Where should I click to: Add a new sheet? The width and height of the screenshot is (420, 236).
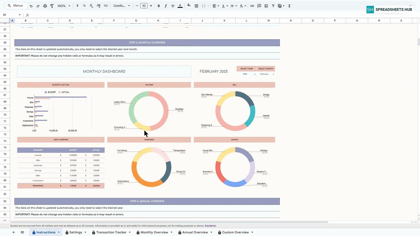point(13,232)
